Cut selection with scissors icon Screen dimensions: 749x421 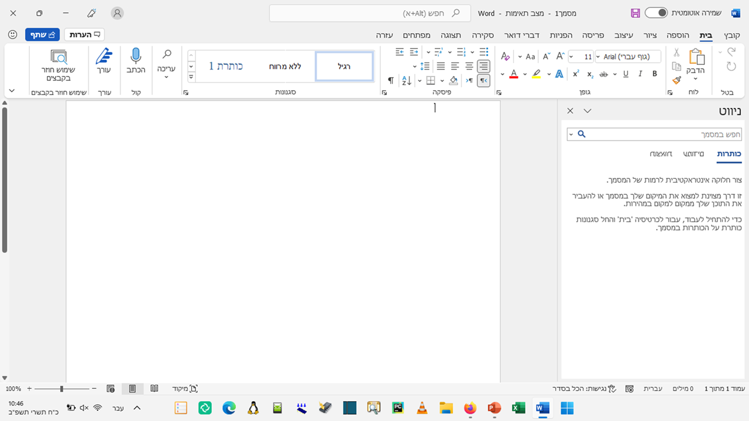(676, 53)
